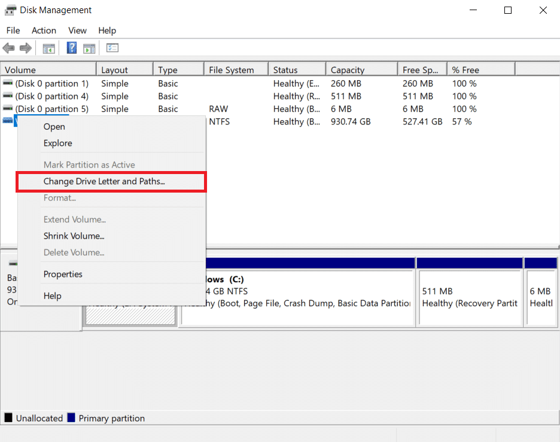Open the blue Help toolbar icon

pos(72,48)
